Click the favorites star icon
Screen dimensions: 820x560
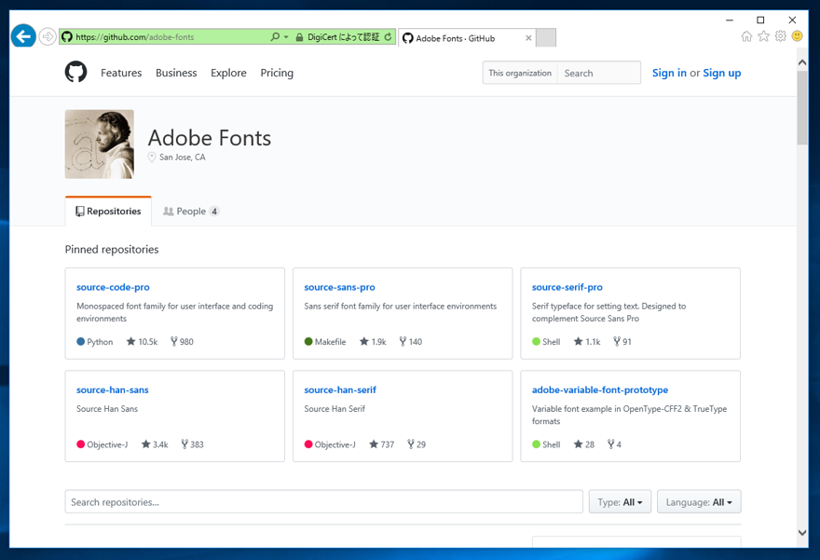[x=763, y=36]
